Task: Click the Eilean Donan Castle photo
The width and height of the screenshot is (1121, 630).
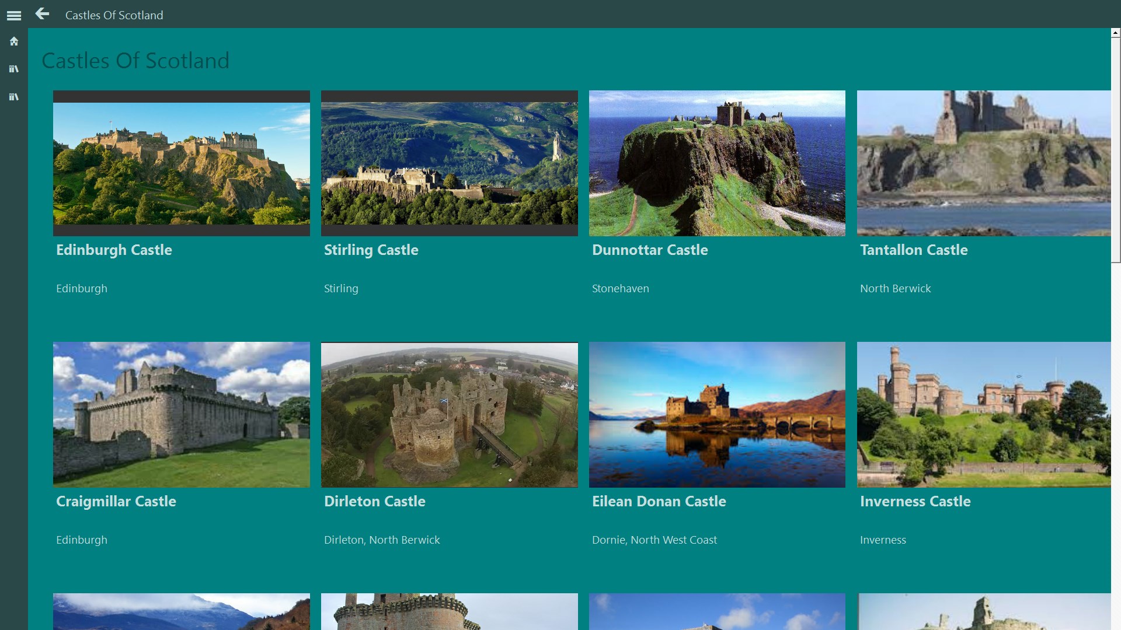Action: (x=717, y=415)
